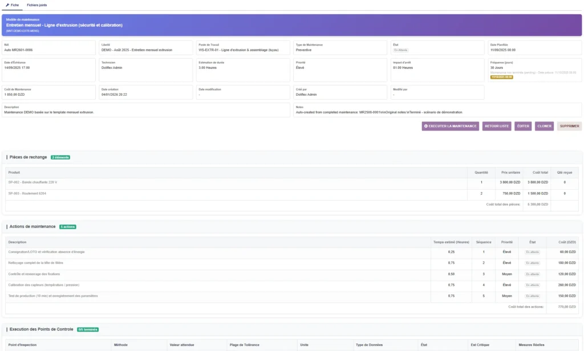Viewport: 584px width, 351px height.
Task: Switch to the "Fichiers joints" tab
Action: tap(38, 5)
